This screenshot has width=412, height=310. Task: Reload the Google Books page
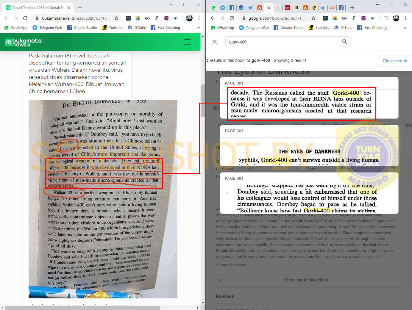(x=232, y=18)
